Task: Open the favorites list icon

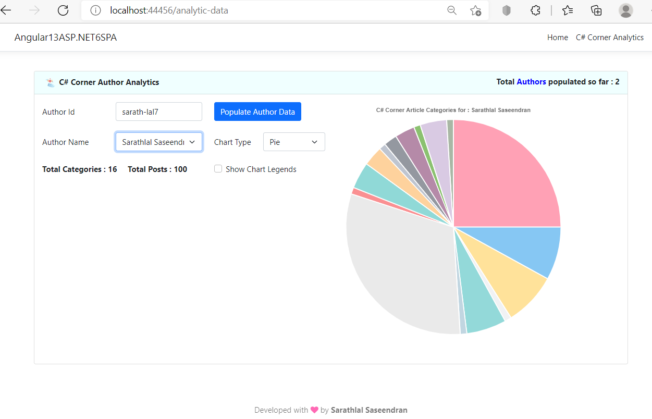Action: coord(568,10)
